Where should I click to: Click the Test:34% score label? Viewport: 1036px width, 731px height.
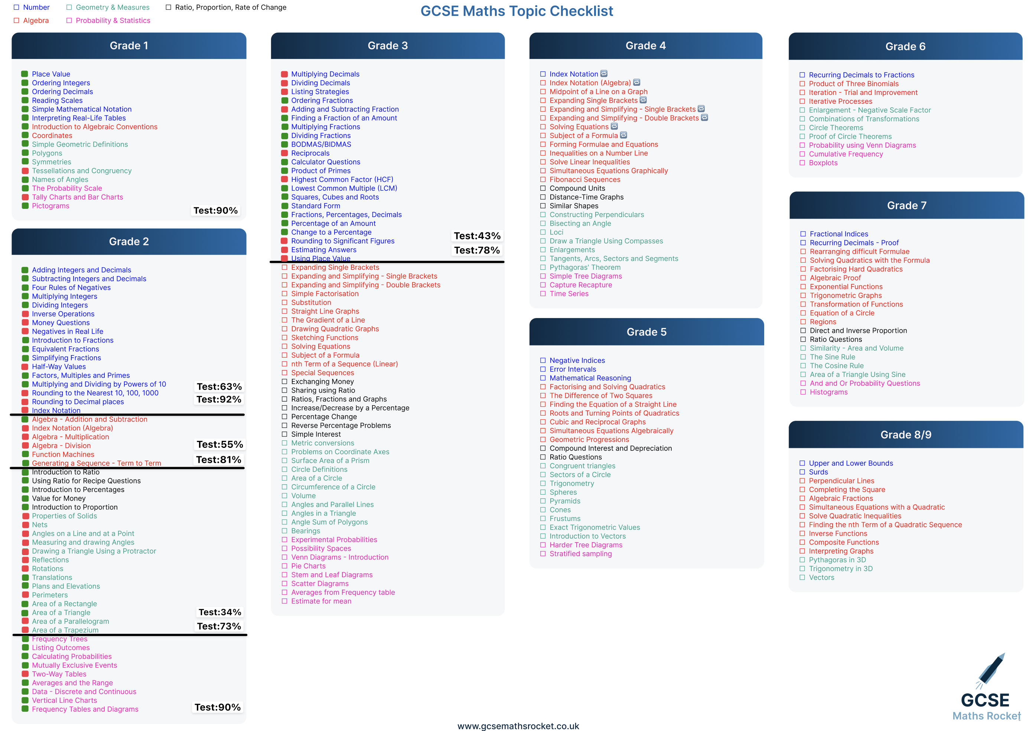[219, 612]
